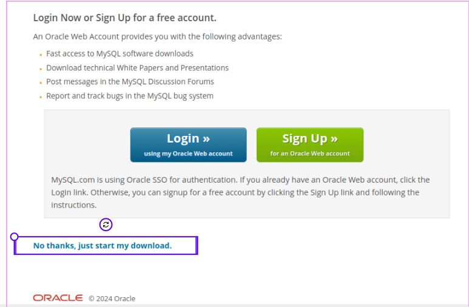This screenshot has width=469, height=307.
Task: Click the red Oracle logo
Action: (58, 298)
